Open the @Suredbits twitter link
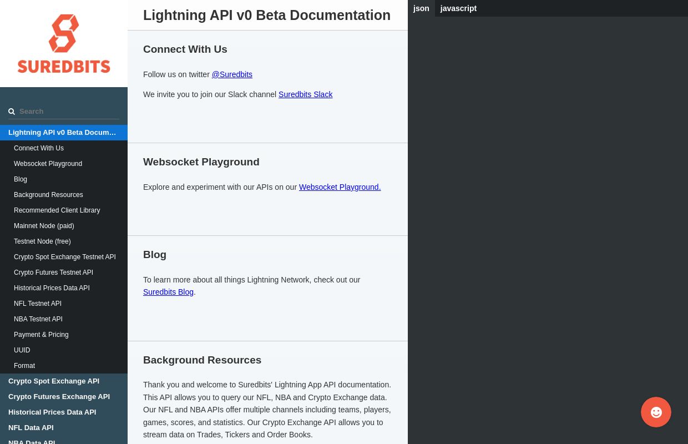 point(232,74)
